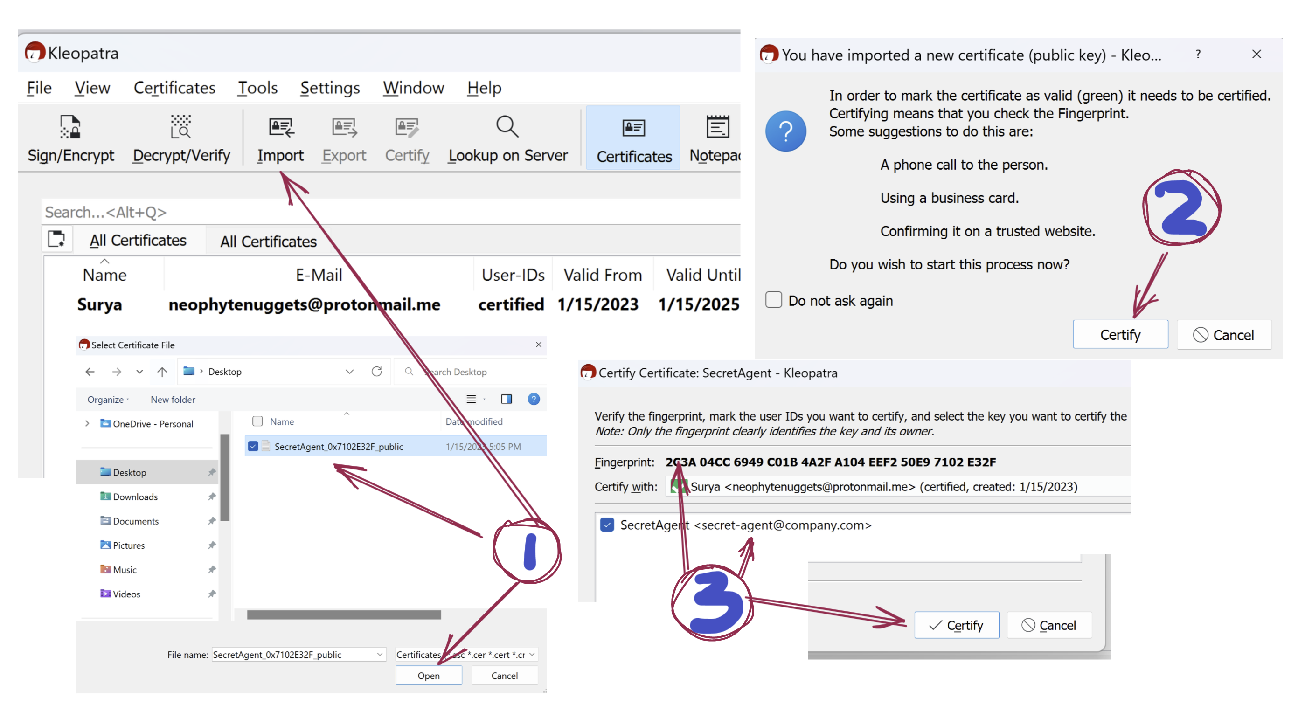Go forward in the file dialog

117,372
